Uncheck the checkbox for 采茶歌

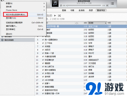click(43, 46)
